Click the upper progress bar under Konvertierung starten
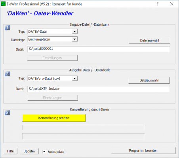 83,128
